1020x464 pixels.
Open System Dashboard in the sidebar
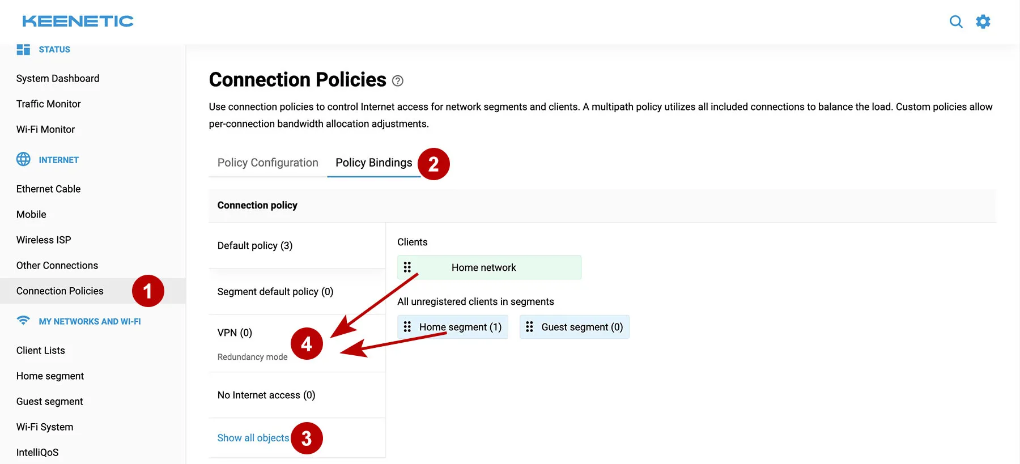pyautogui.click(x=58, y=78)
